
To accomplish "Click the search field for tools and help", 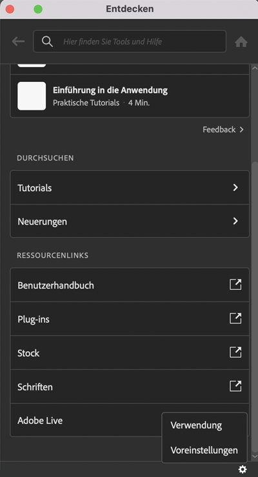I will point(130,41).
